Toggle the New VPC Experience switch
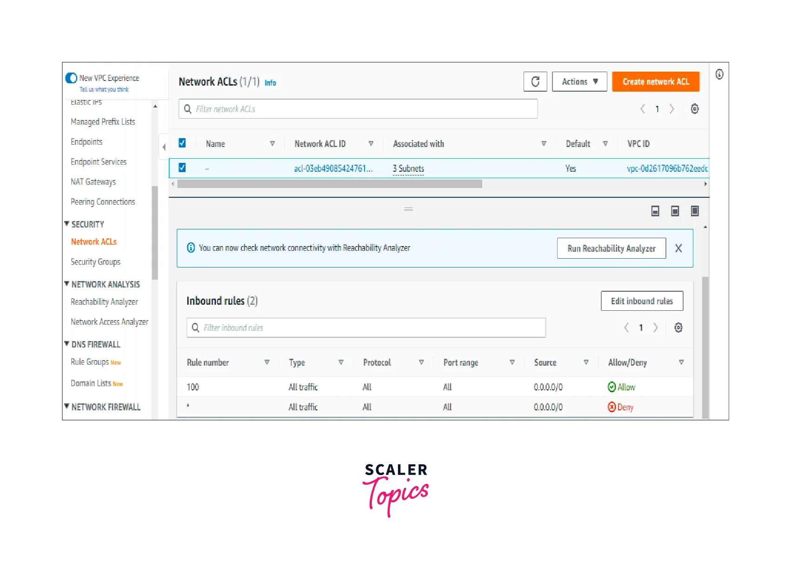The height and width of the screenshot is (562, 791). (72, 78)
